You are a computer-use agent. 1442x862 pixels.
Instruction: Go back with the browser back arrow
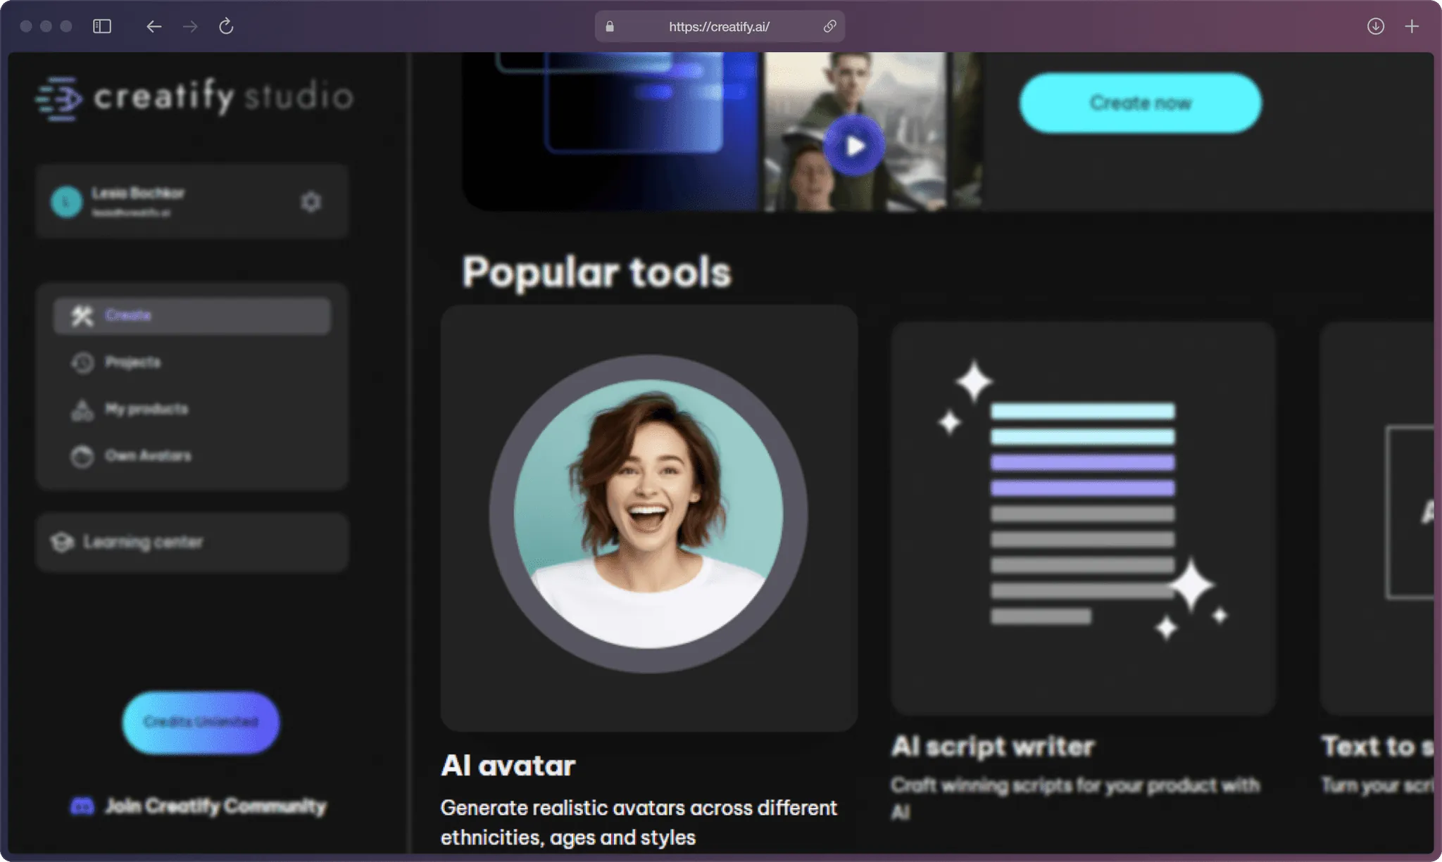tap(153, 26)
